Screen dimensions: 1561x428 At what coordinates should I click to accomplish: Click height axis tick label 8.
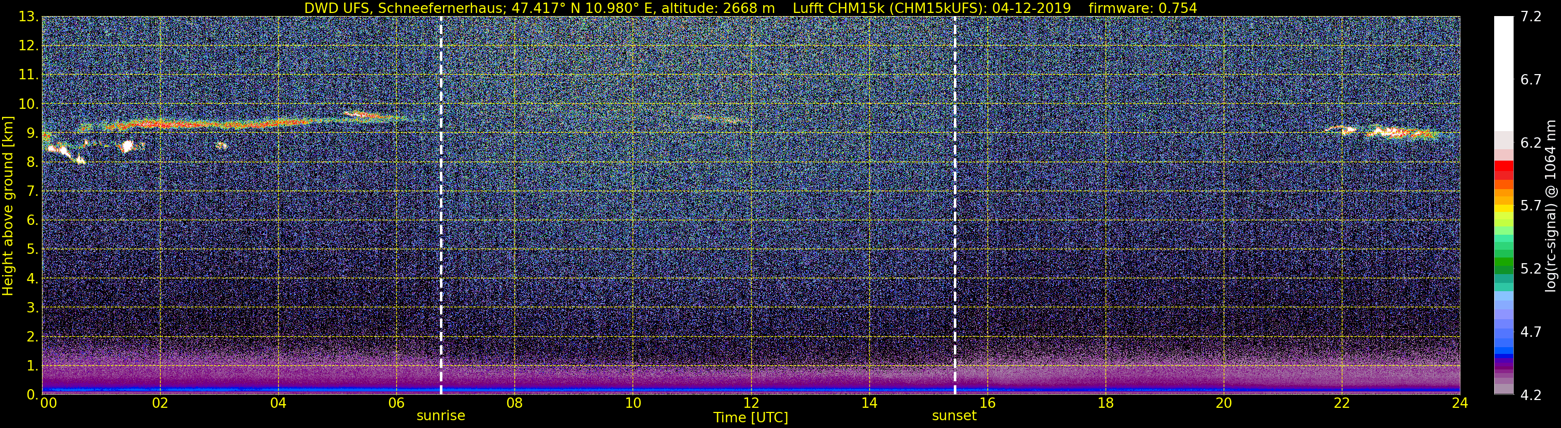point(32,163)
